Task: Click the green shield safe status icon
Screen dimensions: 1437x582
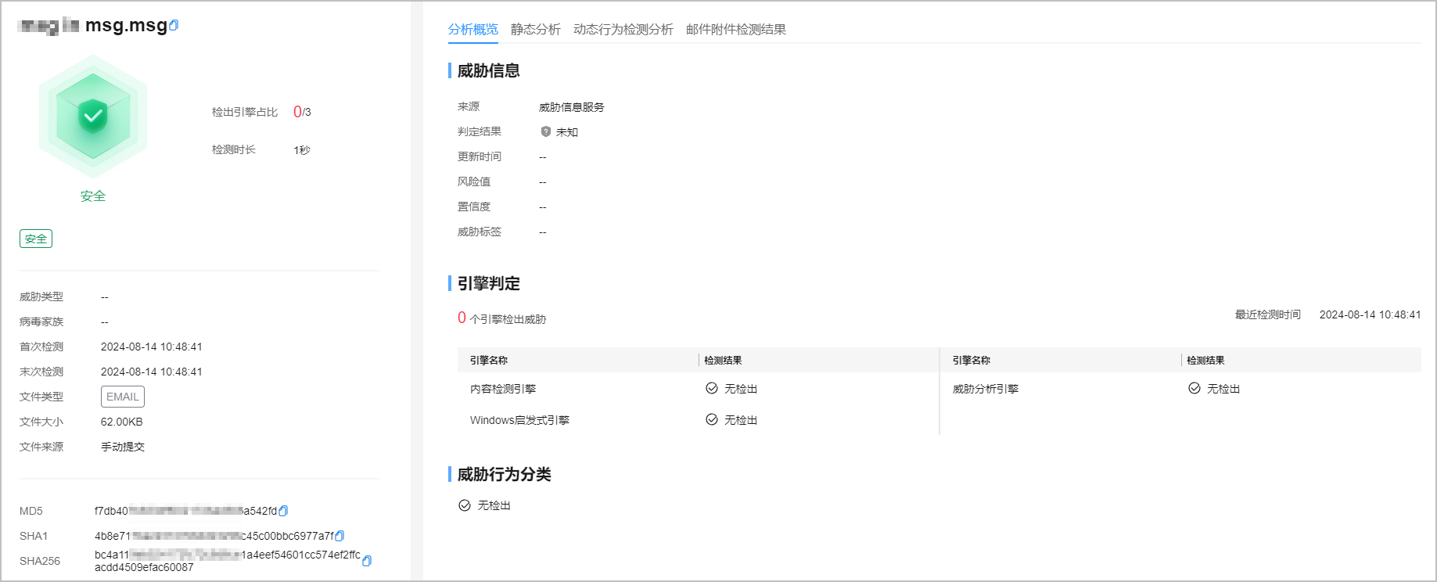Action: [93, 117]
